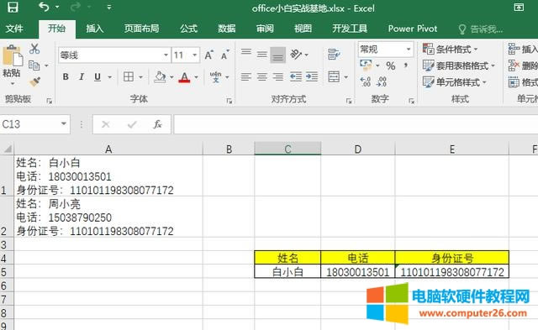538x330 pixels.
Task: Click the Undo arrow icon
Action: coord(44,7)
